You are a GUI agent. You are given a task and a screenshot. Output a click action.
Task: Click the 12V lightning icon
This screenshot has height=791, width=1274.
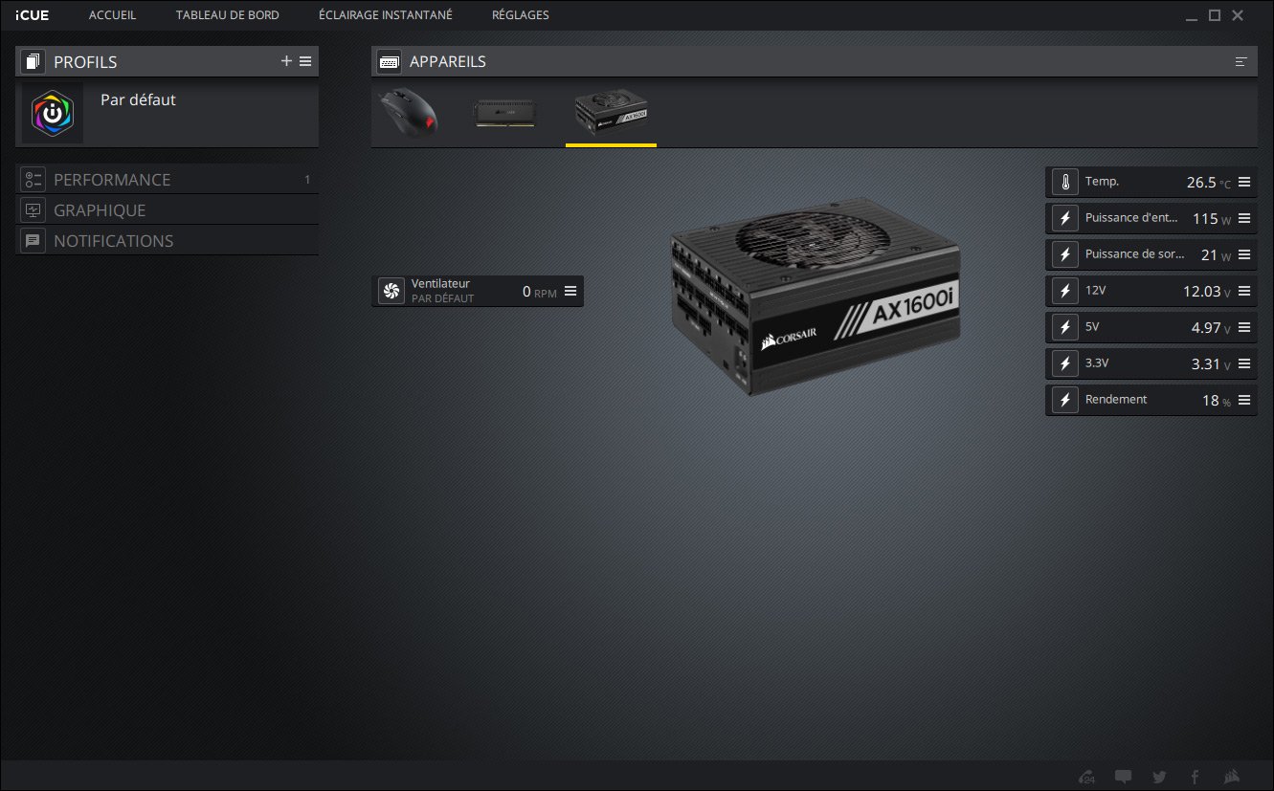(1064, 291)
